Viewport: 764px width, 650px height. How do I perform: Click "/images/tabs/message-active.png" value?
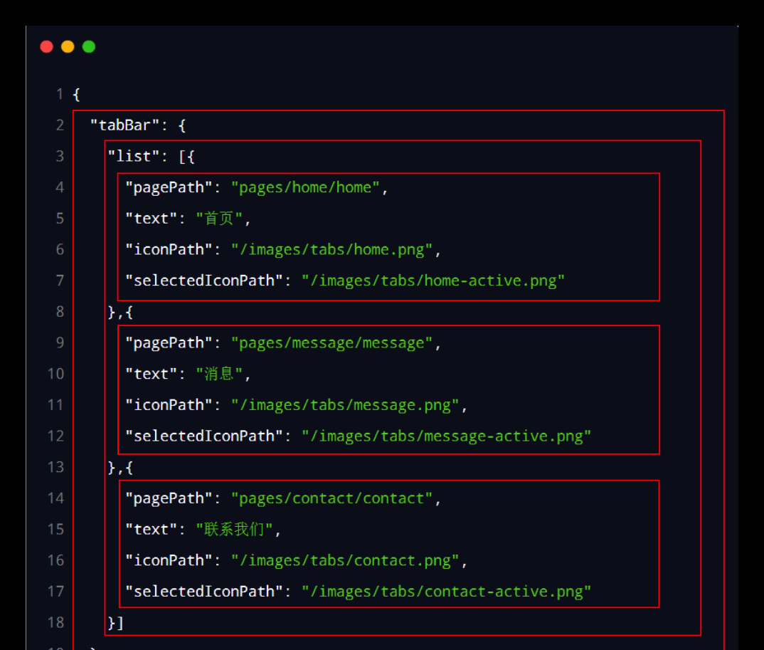(446, 436)
